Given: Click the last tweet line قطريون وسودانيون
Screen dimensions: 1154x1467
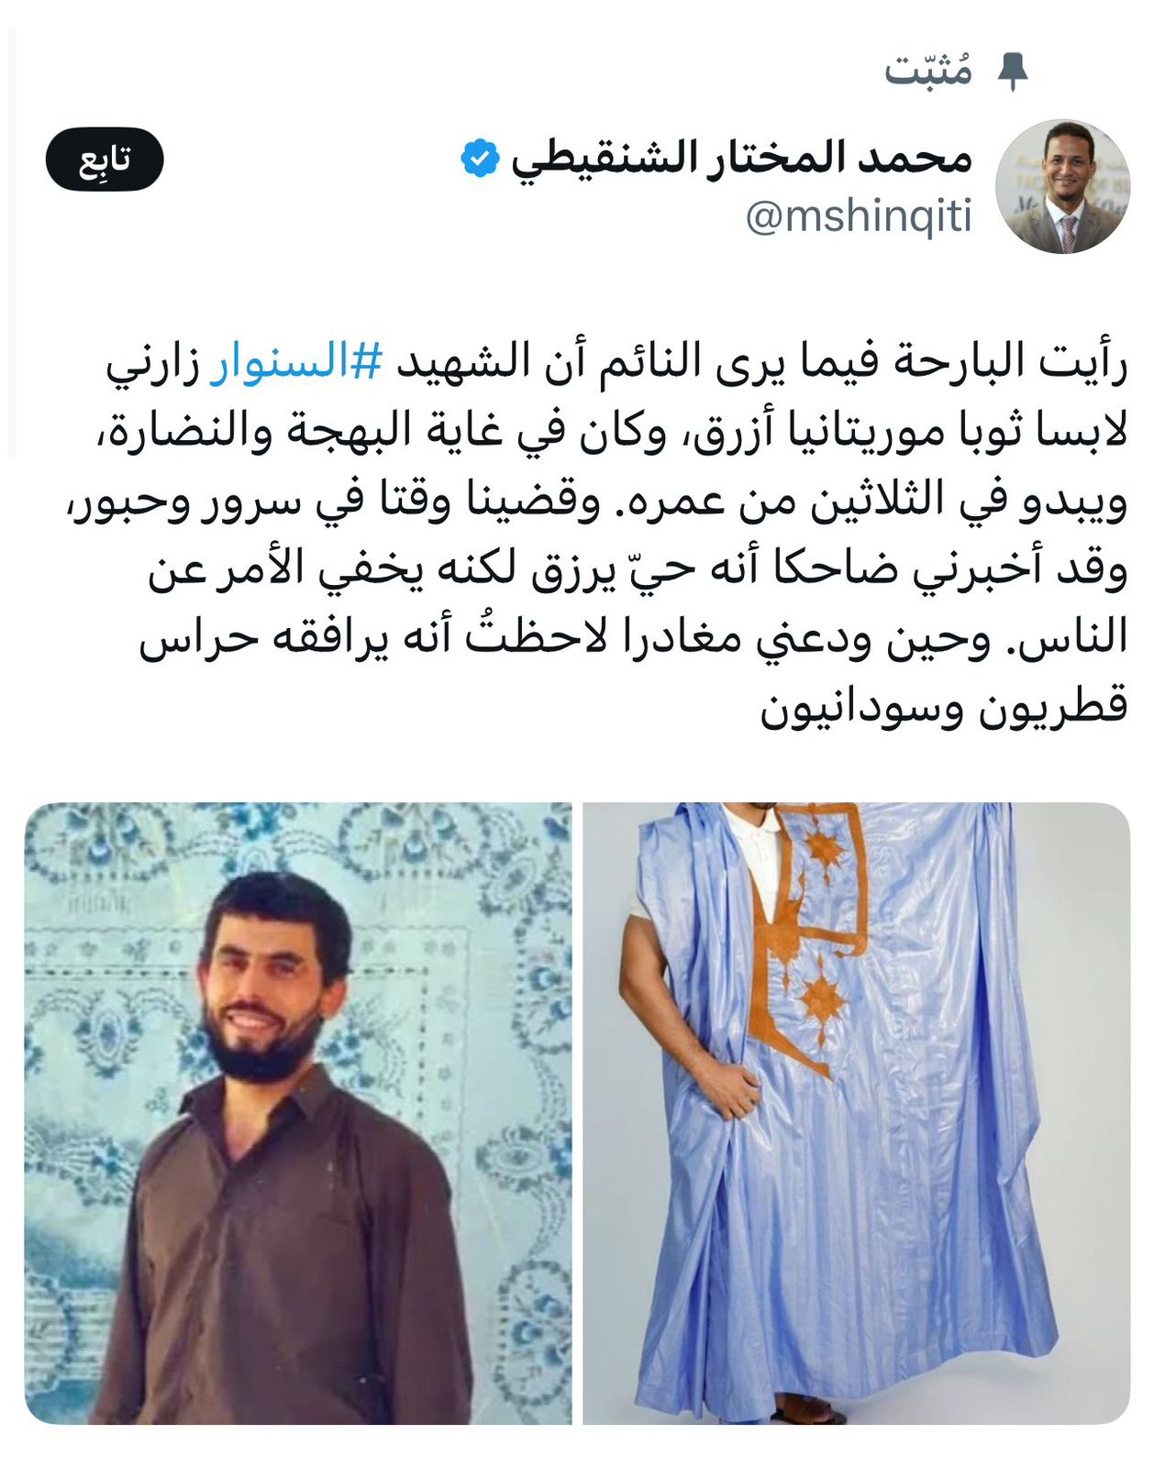Looking at the screenshot, I should tap(944, 706).
